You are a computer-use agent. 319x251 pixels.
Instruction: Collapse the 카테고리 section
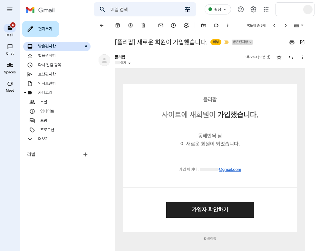25,93
